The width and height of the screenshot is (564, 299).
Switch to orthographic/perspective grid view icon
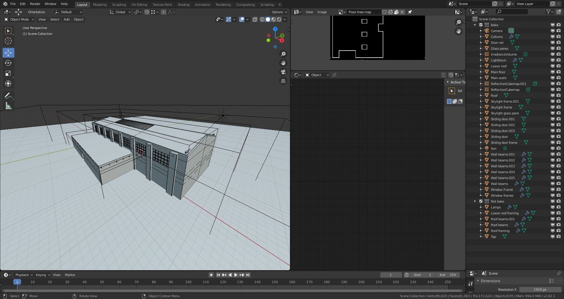click(x=283, y=81)
